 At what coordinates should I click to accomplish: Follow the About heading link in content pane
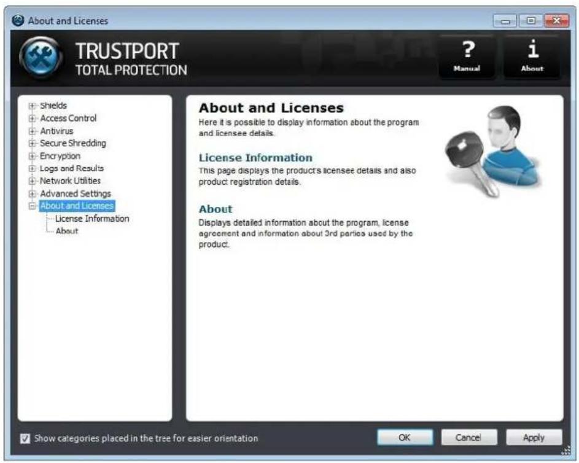(216, 209)
